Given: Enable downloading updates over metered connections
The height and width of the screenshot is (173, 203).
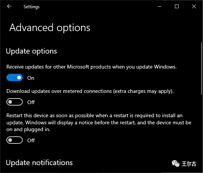Looking at the screenshot, I should point(15,102).
